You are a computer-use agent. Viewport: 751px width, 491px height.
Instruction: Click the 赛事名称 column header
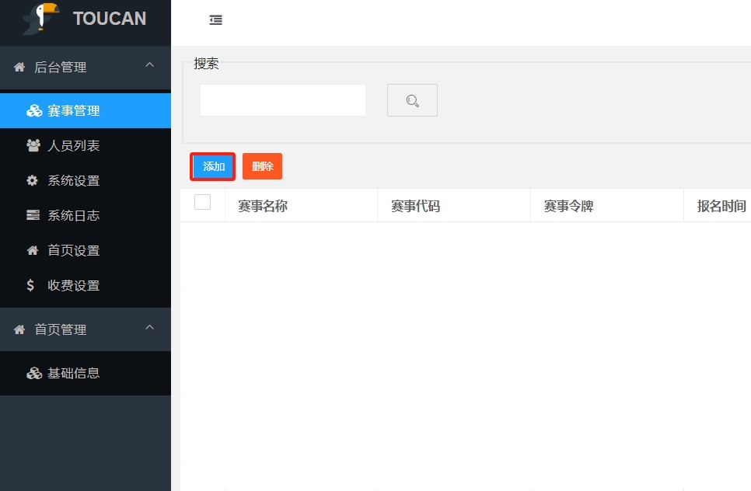tap(263, 206)
